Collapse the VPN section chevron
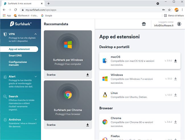This screenshot has width=185, height=140. click(36, 34)
